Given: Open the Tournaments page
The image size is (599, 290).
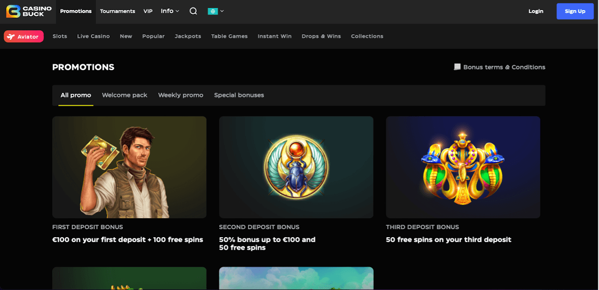Looking at the screenshot, I should (117, 11).
